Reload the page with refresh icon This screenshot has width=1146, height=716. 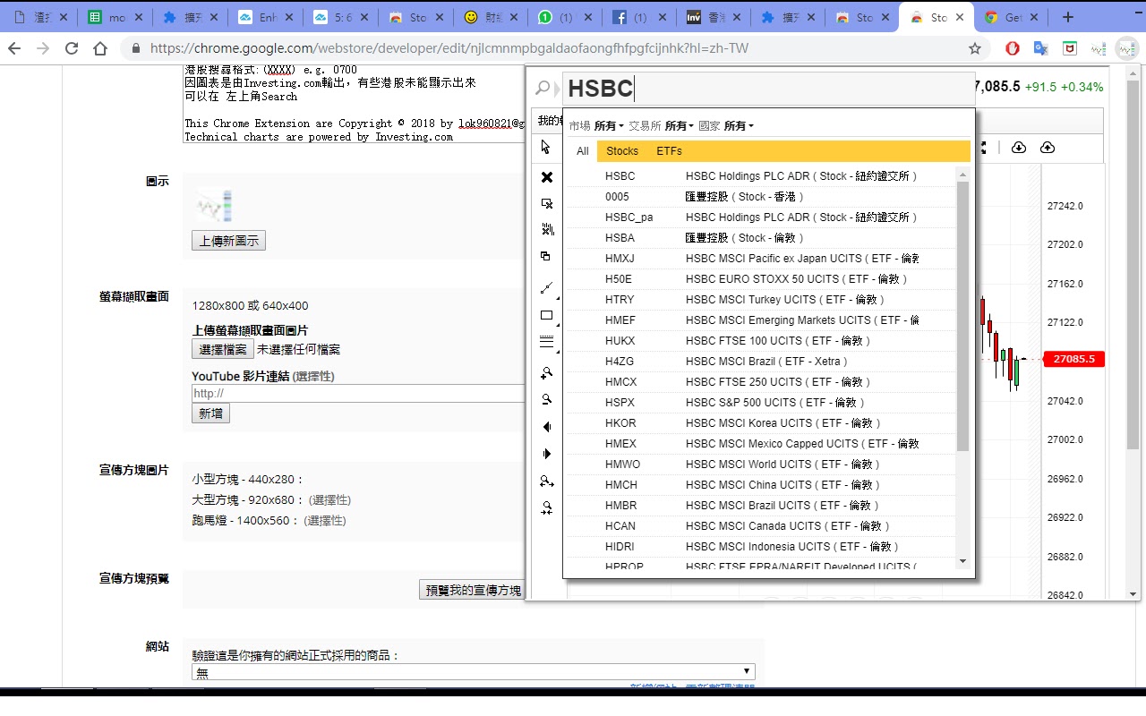(x=72, y=48)
